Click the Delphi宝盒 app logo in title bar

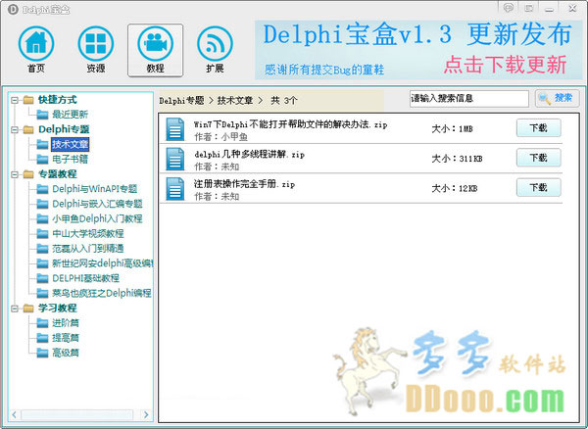[13, 10]
